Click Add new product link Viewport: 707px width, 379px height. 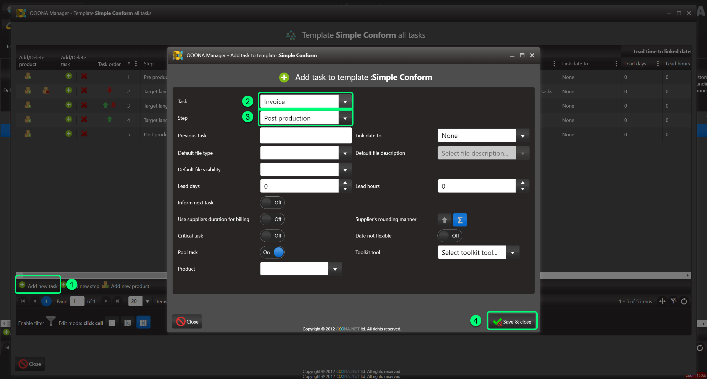(130, 286)
